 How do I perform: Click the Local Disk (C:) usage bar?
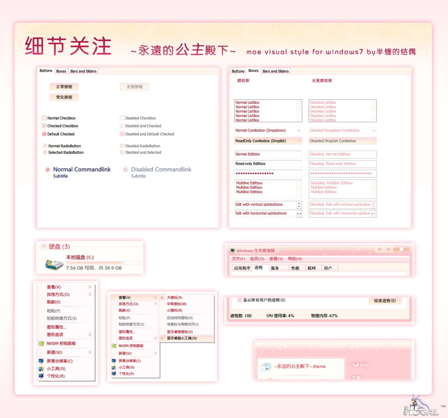pyautogui.click(x=103, y=263)
